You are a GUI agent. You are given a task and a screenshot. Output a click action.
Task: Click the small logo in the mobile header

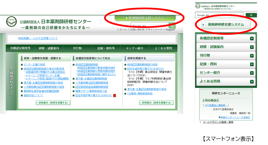pyautogui.click(x=198, y=6)
